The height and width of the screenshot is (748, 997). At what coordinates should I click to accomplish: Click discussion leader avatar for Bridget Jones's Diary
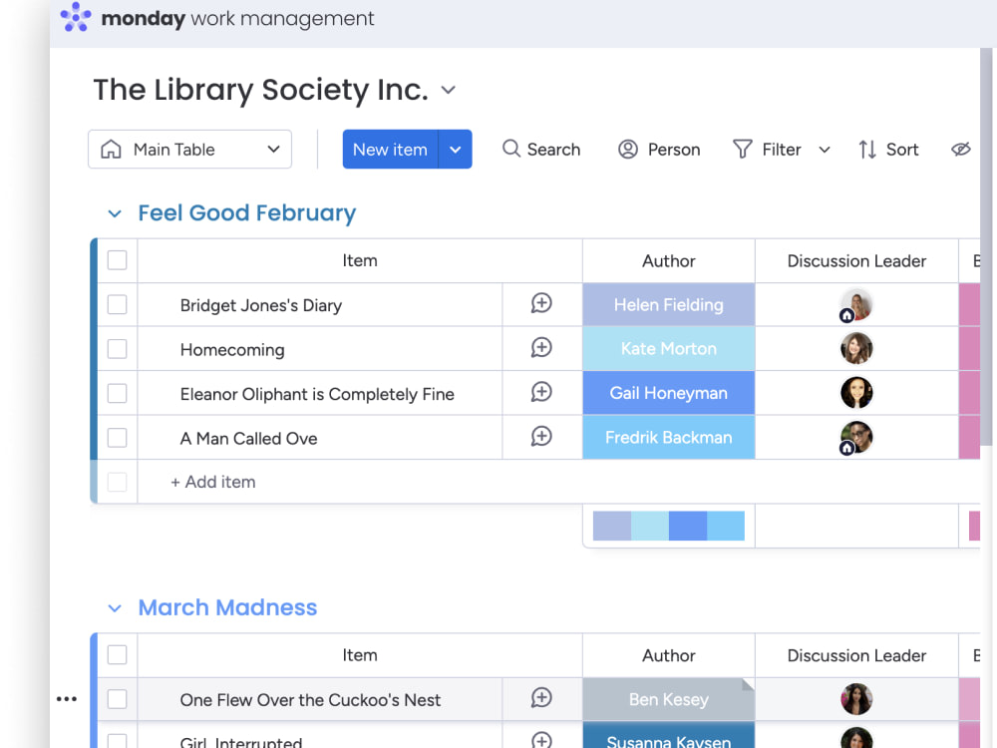855,305
